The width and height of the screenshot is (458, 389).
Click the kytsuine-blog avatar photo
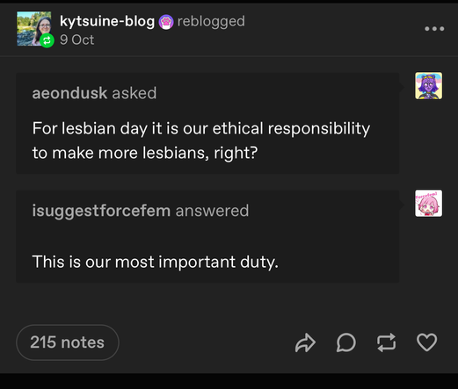point(33,28)
